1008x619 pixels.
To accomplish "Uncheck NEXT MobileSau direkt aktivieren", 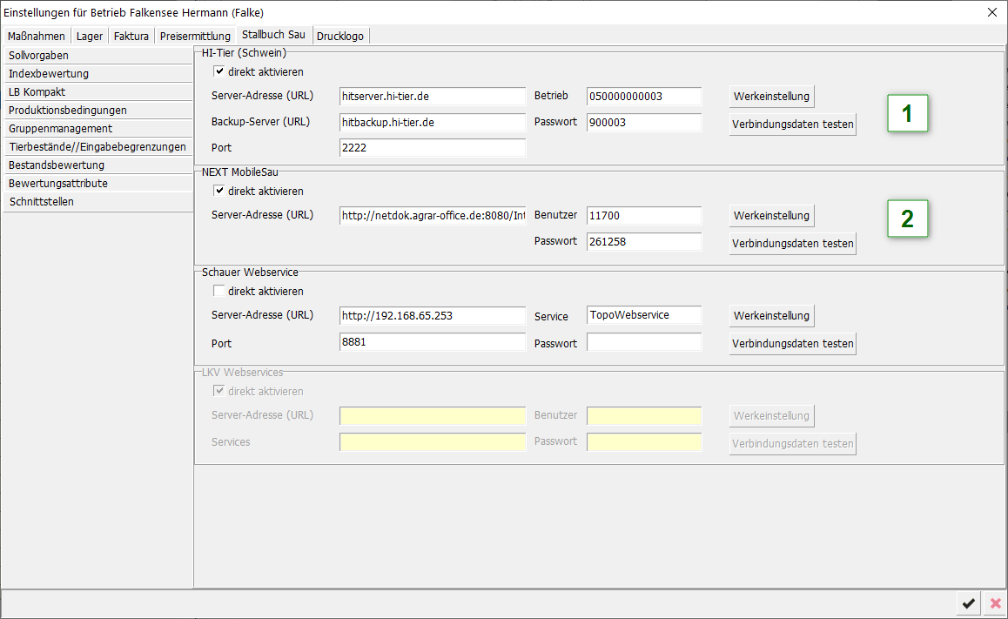I will [219, 192].
